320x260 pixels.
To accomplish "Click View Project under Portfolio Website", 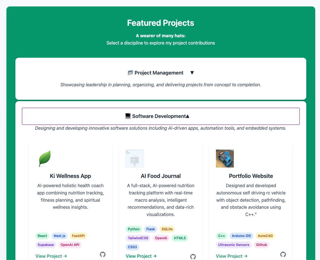I will pos(229,256).
